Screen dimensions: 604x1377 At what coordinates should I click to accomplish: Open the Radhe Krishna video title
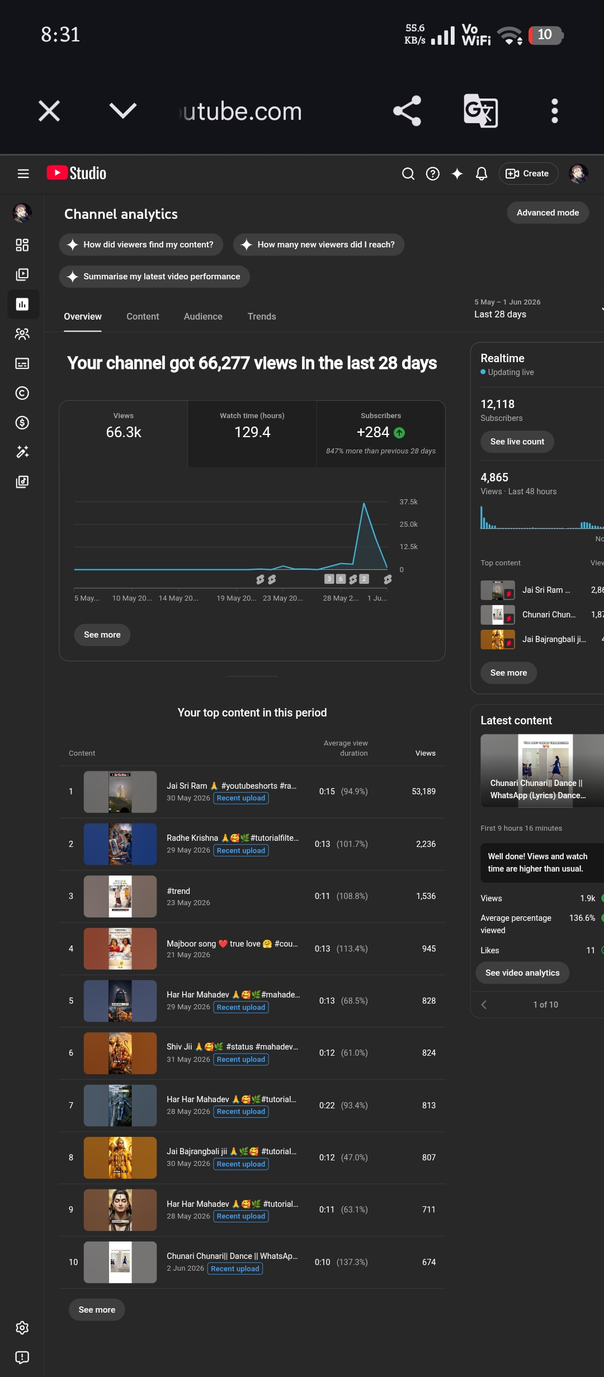click(233, 838)
